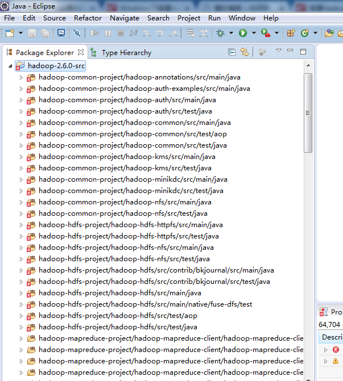Screen dimensions: 343x381
Task: Expand hadoop-annotations/src/main/java source folder
Action: click(x=21, y=78)
